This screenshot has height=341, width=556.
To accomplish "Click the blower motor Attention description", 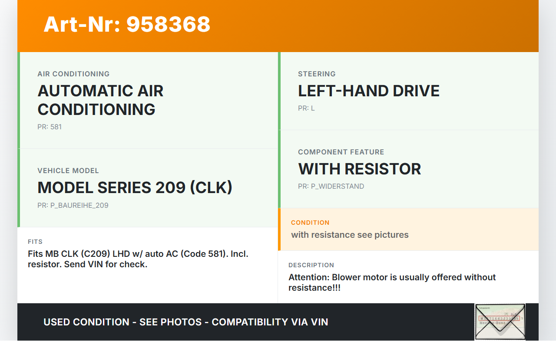I will pyautogui.click(x=392, y=282).
